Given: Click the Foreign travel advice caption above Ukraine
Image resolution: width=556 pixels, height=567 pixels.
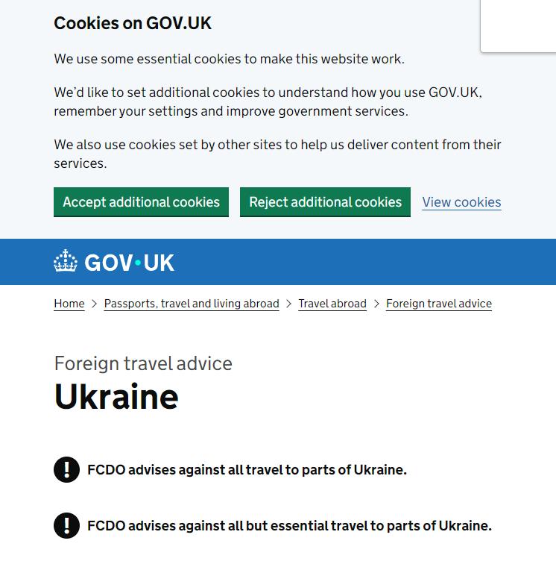Looking at the screenshot, I should pos(143,364).
